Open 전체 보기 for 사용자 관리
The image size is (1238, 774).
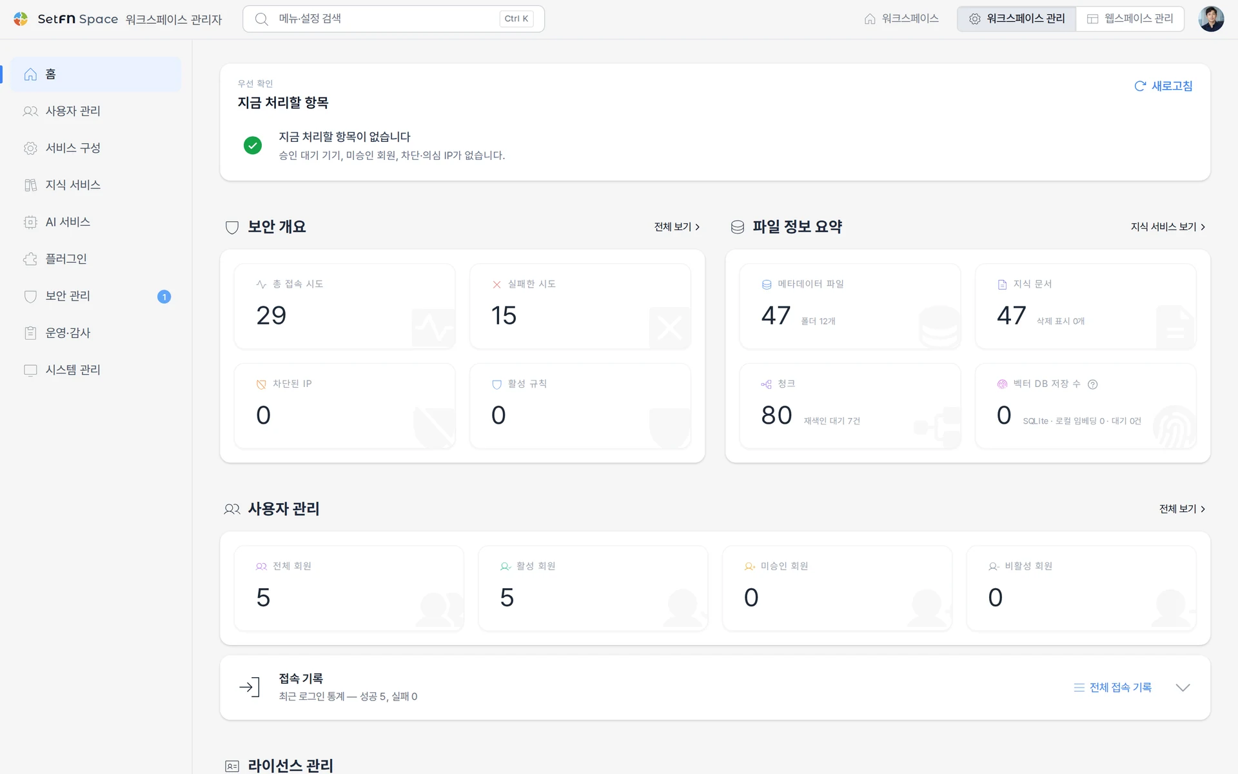pos(1182,509)
